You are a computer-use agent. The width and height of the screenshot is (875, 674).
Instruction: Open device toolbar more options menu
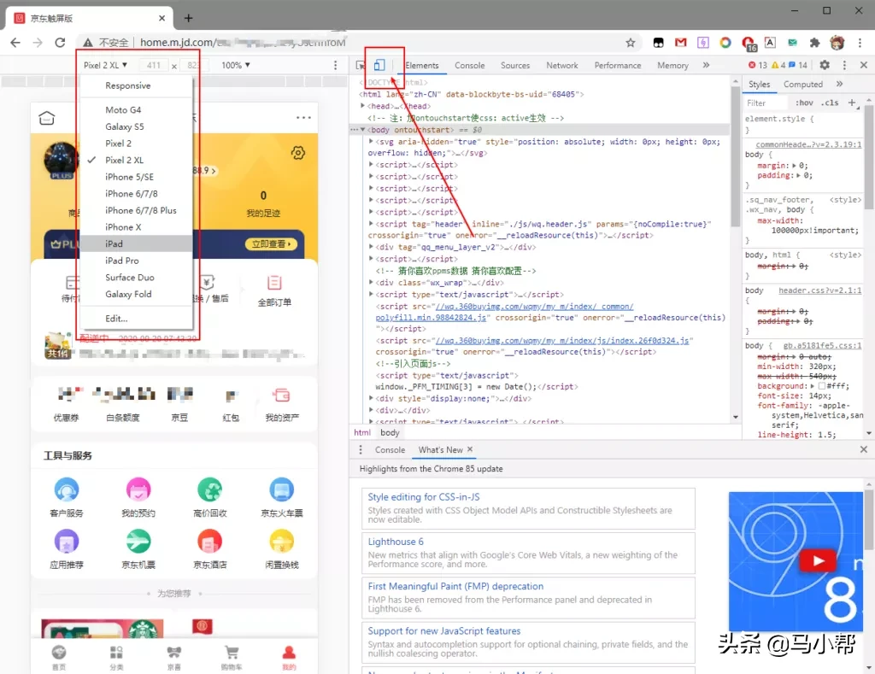(x=335, y=65)
